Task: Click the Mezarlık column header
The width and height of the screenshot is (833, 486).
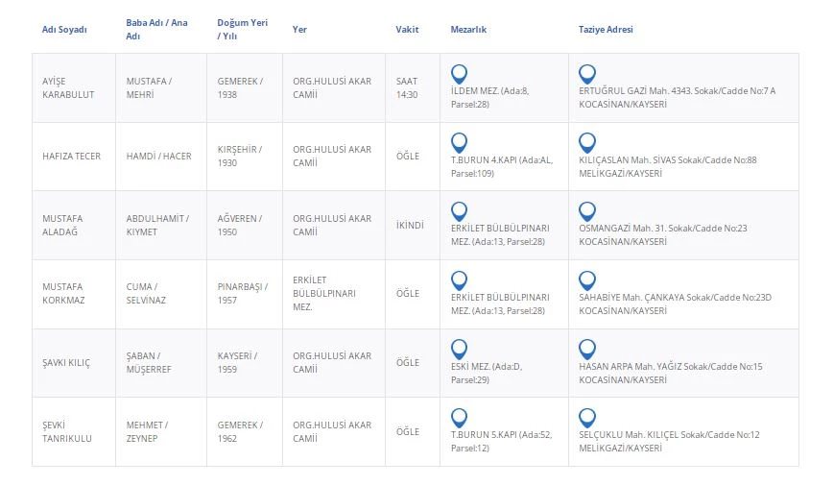Action: pos(468,30)
